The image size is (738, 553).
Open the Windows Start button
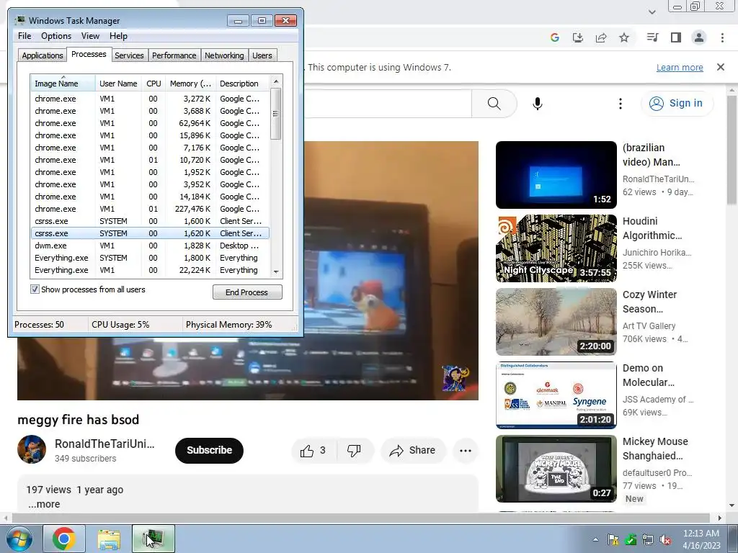coord(19,539)
